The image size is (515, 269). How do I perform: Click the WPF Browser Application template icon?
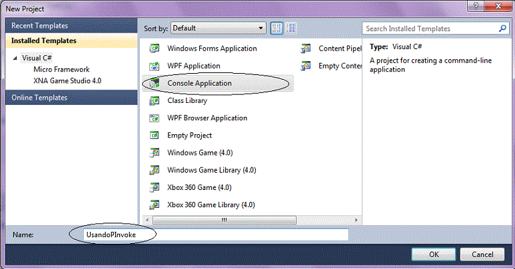click(x=155, y=118)
